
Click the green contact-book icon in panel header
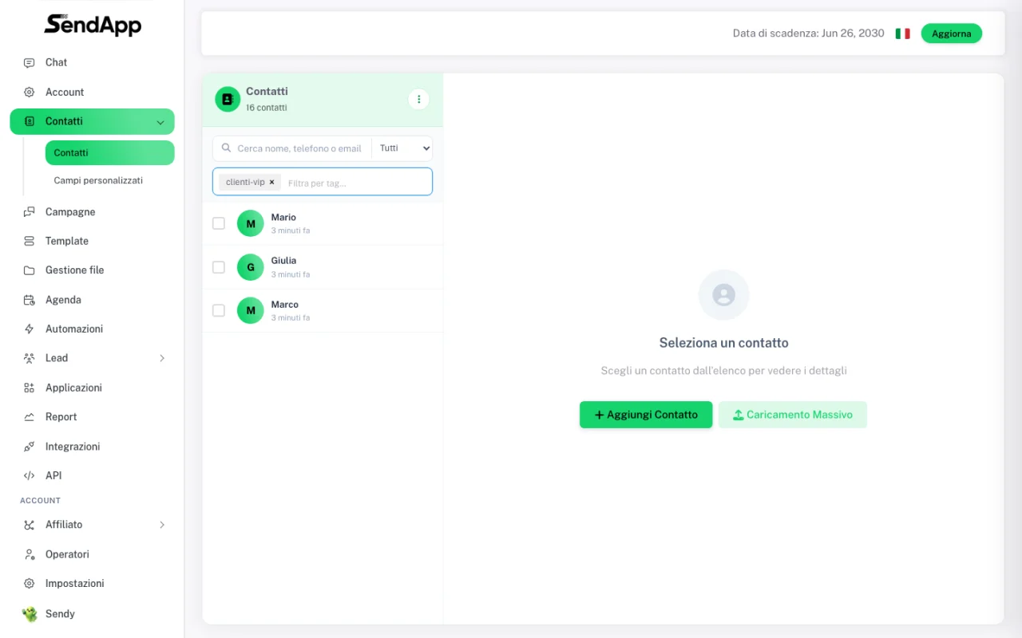[x=228, y=99]
